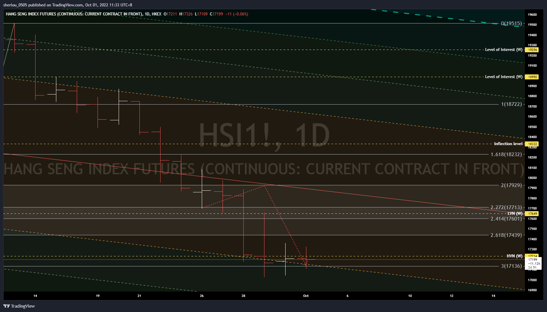Select the 2.618(17439) Fibonacci label
The width and height of the screenshot is (547, 312).
tap(506, 235)
